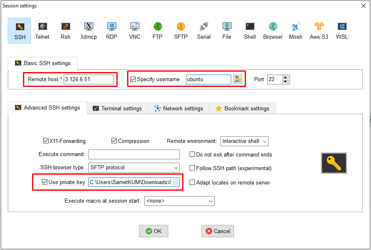
Task: Pick the Mosh session type
Action: click(x=296, y=31)
